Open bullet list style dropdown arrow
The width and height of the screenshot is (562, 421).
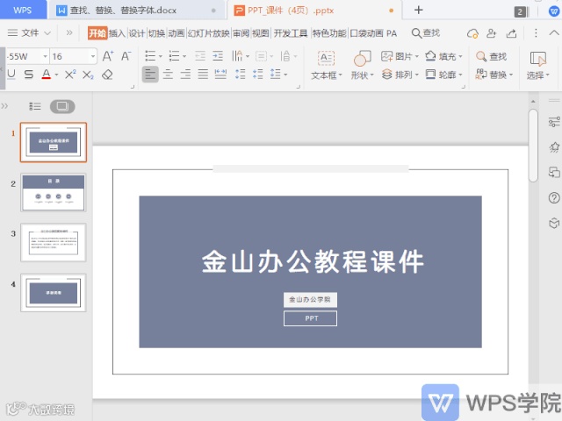click(160, 56)
